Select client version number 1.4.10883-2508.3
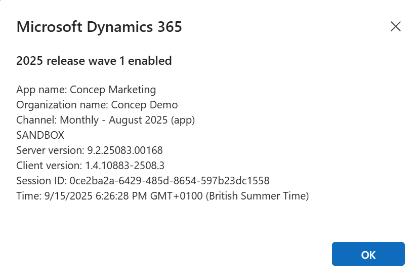 (126, 165)
